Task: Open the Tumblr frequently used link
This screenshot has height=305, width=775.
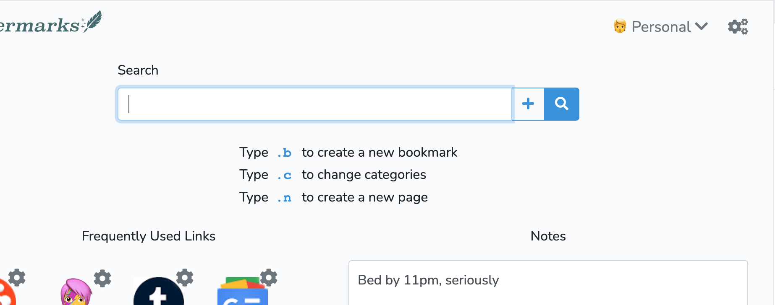Action: tap(158, 292)
